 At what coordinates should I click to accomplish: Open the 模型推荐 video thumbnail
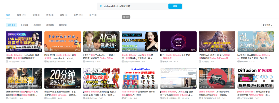(24, 78)
